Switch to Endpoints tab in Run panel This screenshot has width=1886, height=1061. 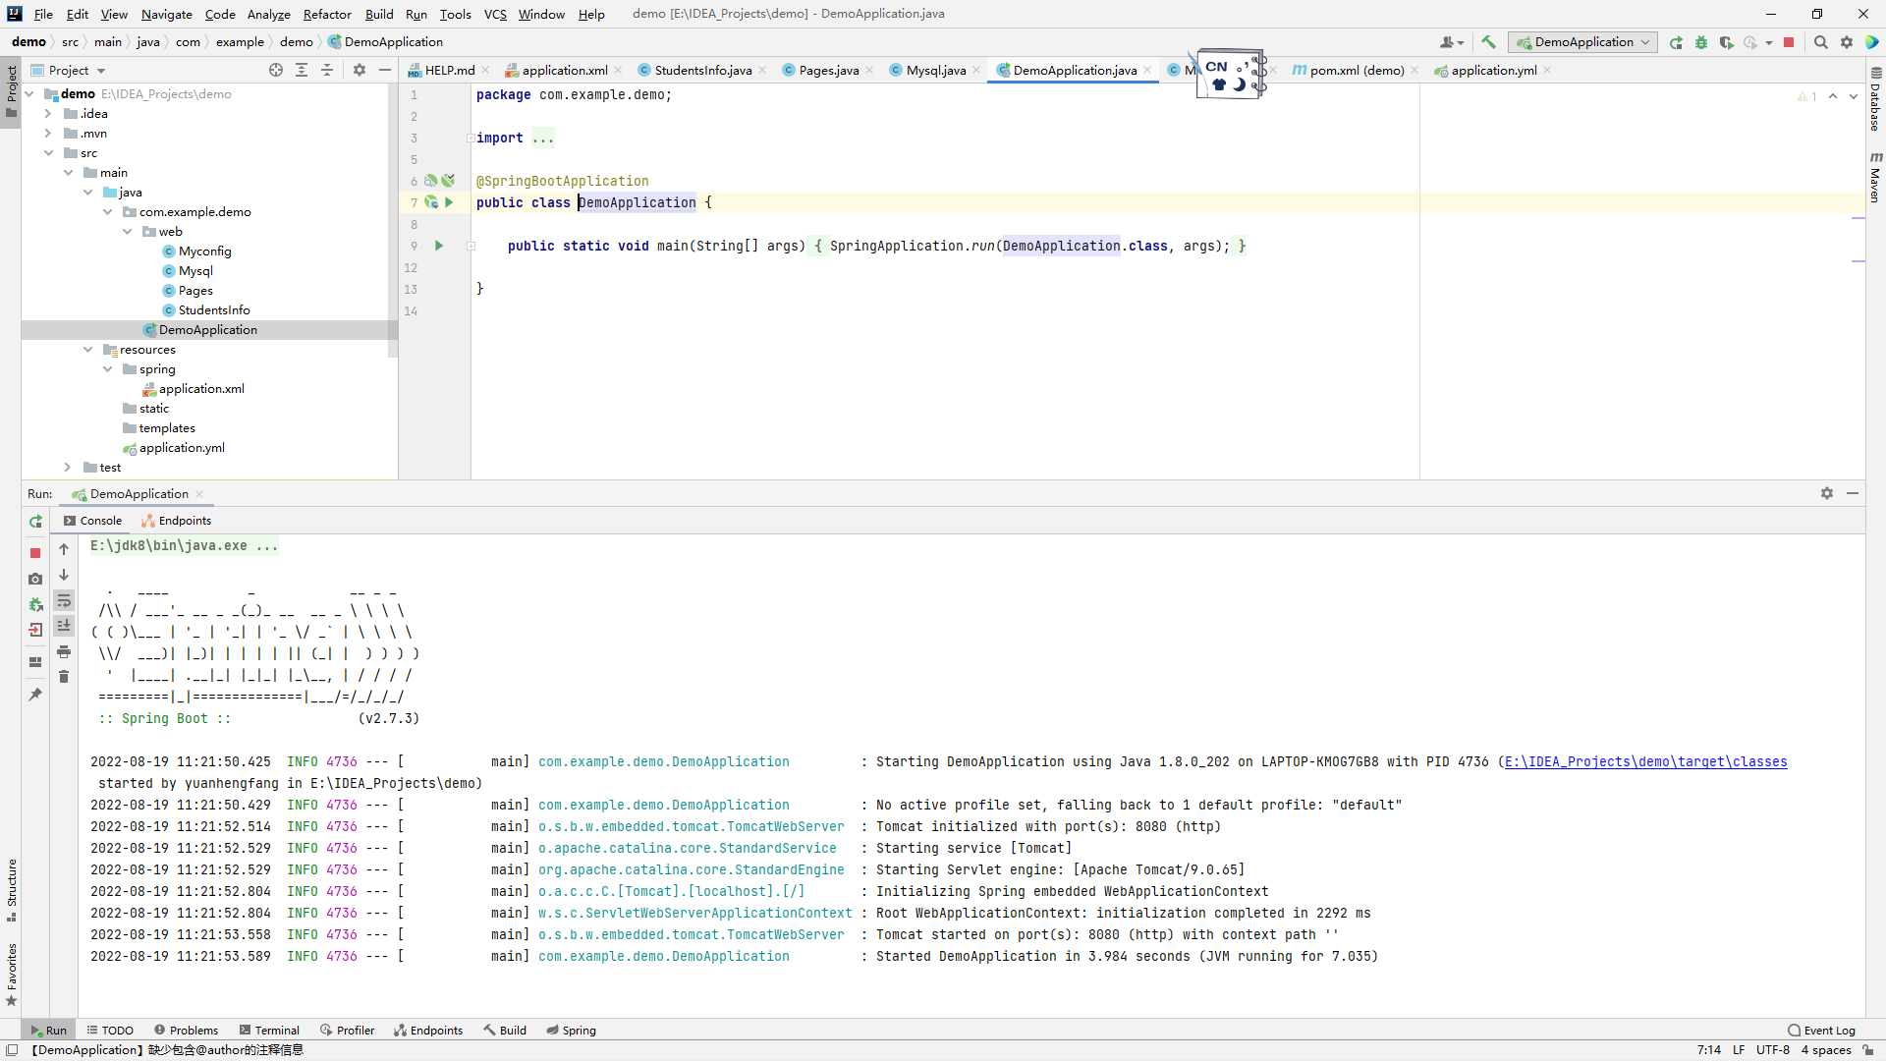[177, 521]
